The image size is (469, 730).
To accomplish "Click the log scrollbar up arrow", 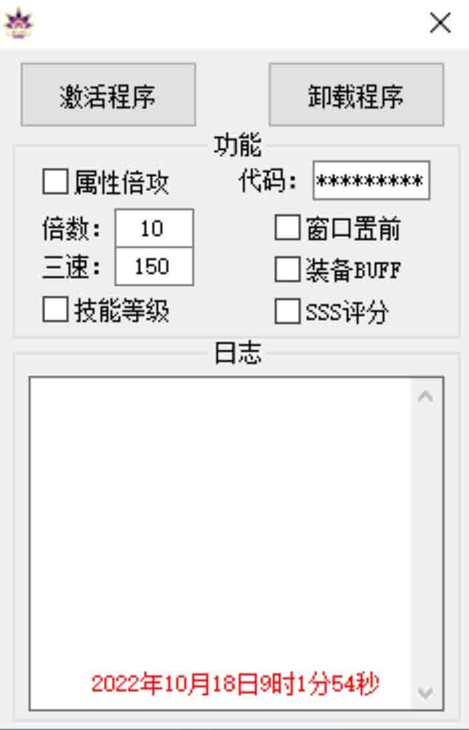I will tap(426, 397).
